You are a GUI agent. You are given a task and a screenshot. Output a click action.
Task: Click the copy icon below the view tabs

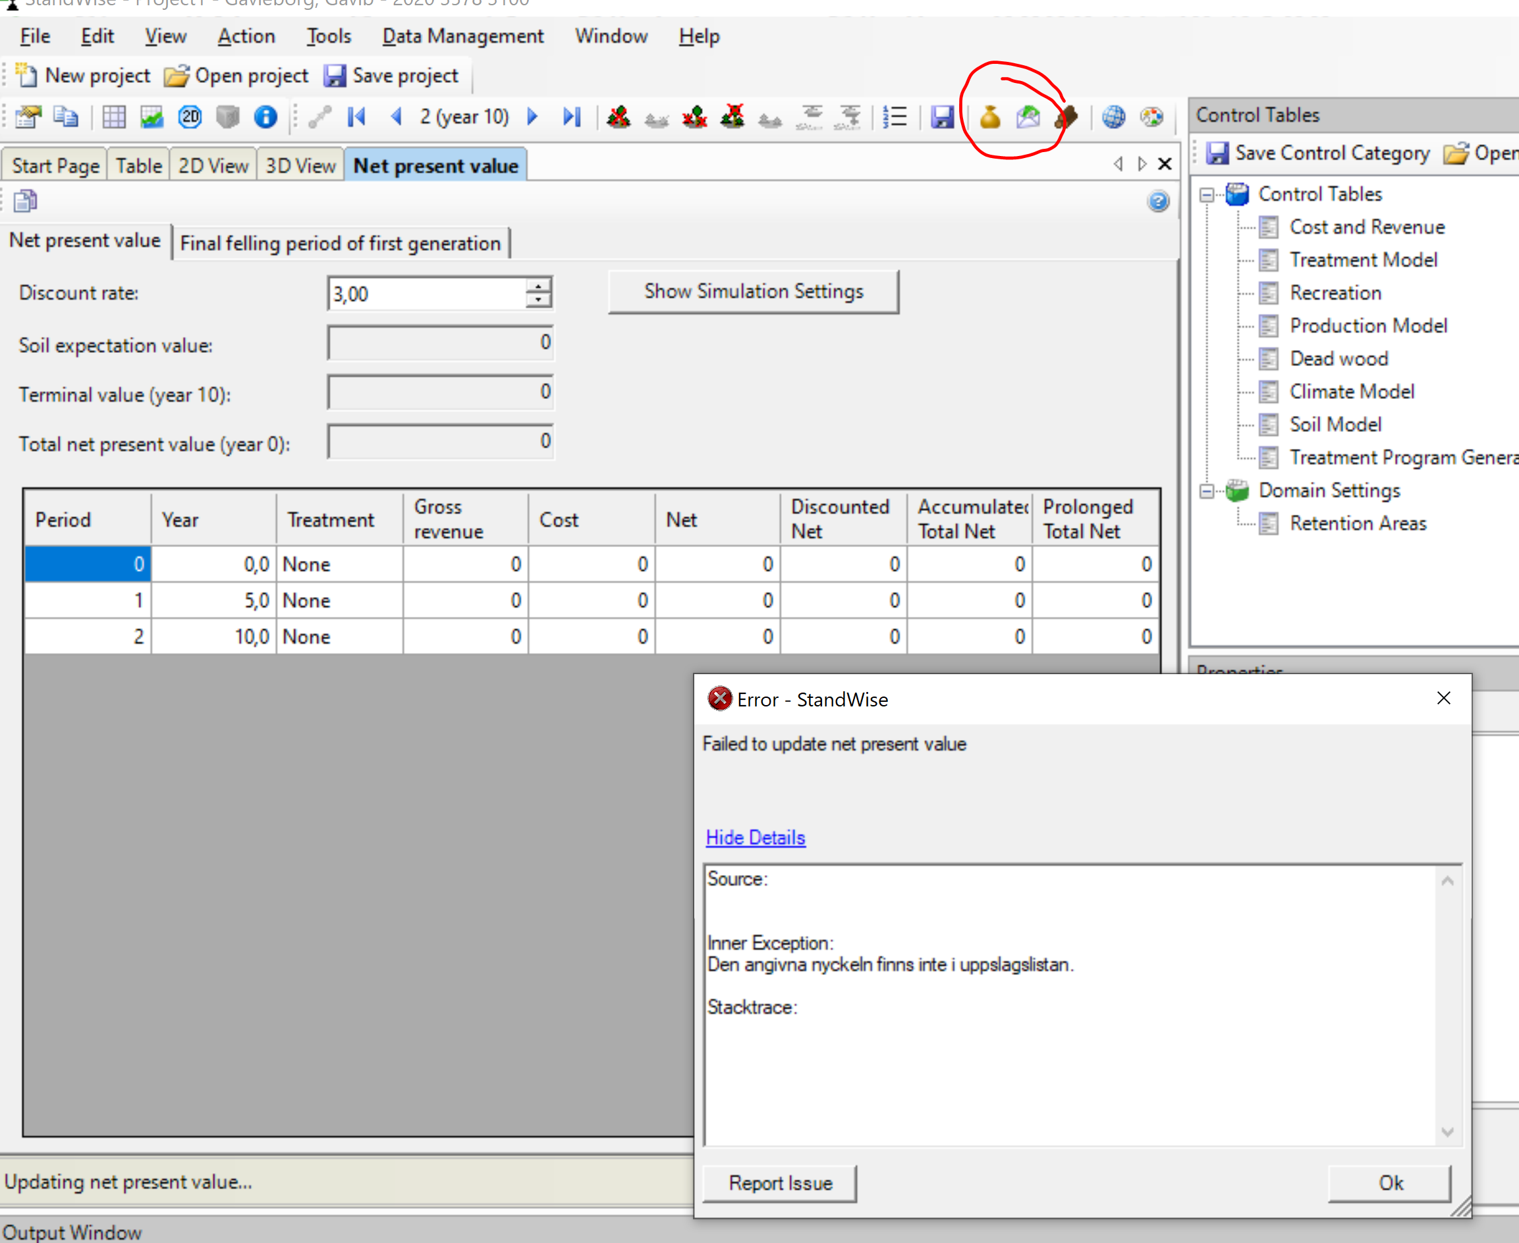coord(25,201)
